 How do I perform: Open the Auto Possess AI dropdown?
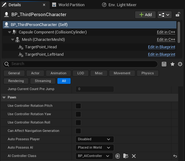click(x=95, y=148)
